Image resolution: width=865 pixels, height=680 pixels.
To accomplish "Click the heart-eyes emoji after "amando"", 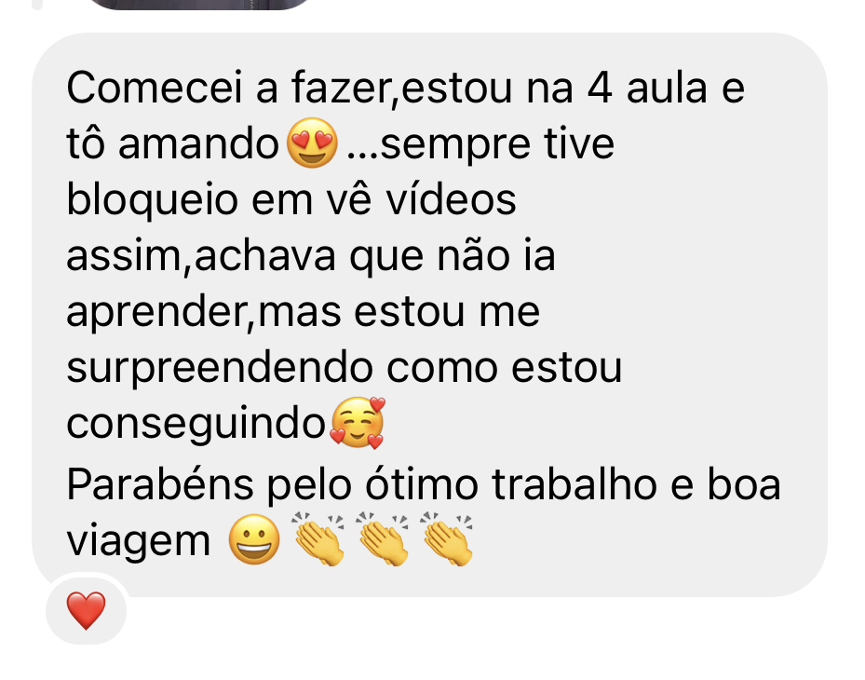I will pyautogui.click(x=312, y=143).
